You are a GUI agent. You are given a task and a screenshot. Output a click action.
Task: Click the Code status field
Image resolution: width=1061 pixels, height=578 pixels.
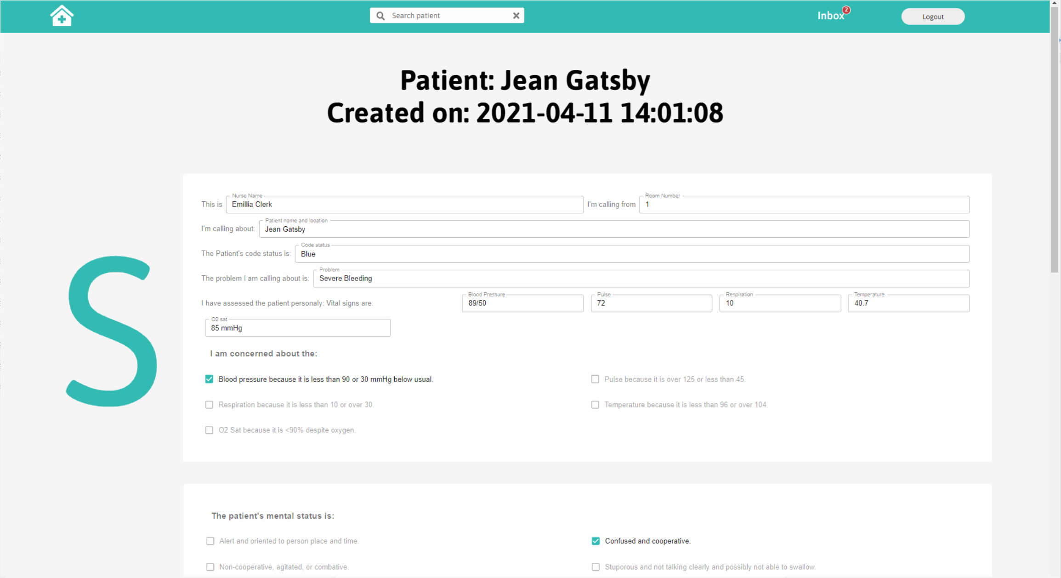(632, 254)
